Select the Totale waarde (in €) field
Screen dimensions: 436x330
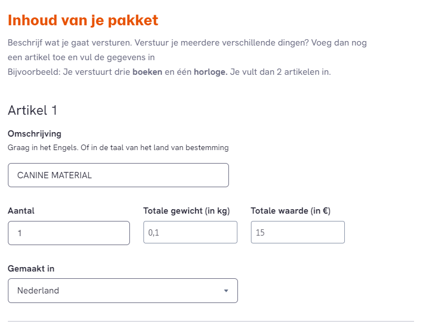click(298, 232)
